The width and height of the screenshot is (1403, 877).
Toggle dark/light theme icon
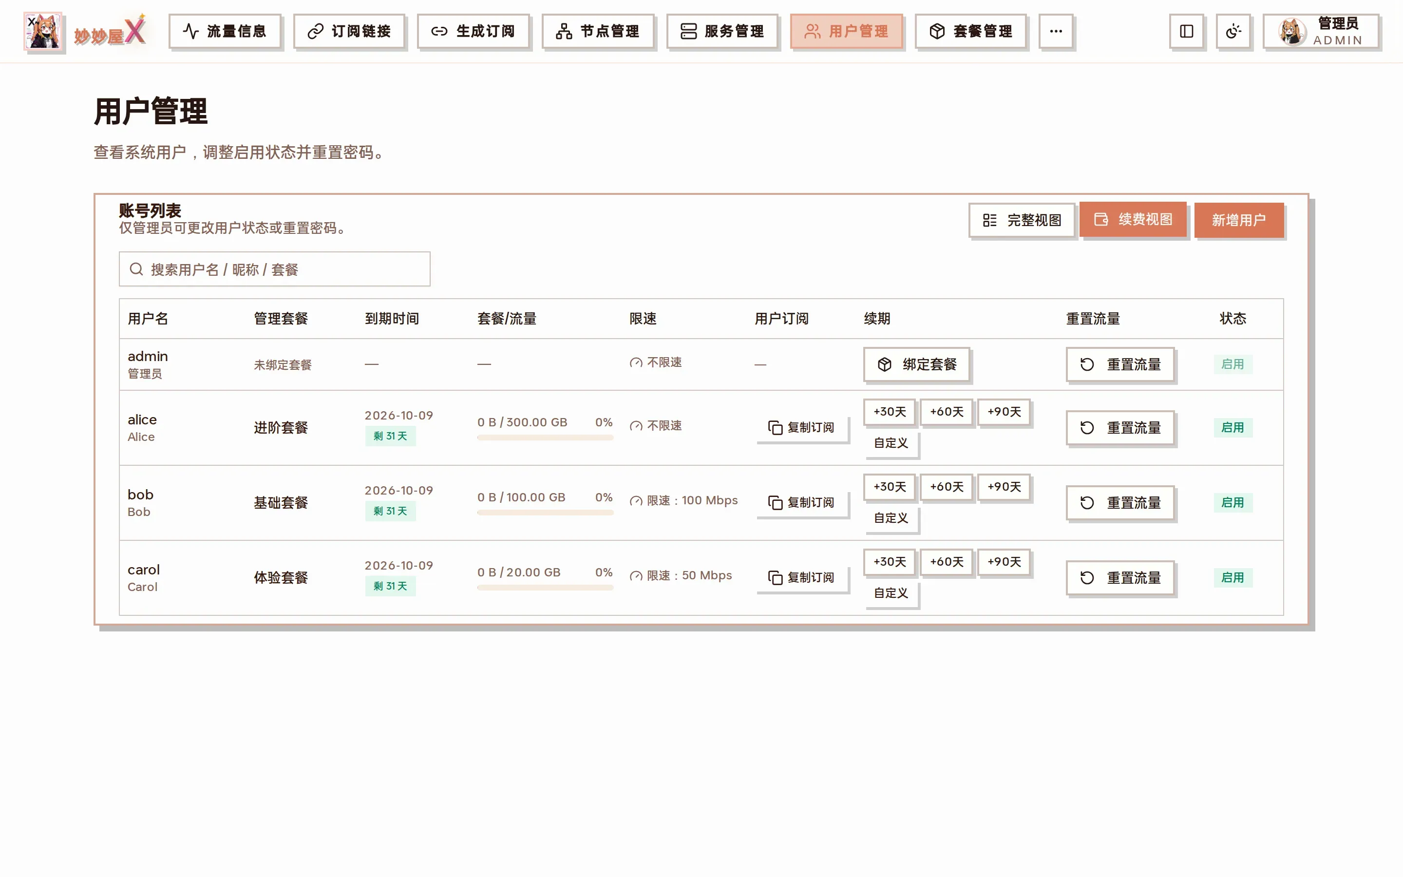click(1233, 31)
